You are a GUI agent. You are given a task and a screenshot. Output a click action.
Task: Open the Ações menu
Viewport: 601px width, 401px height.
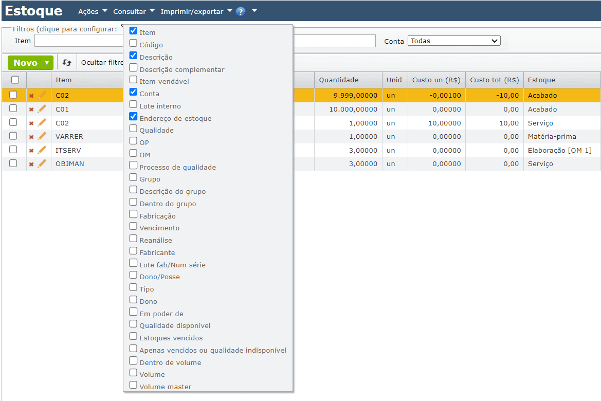point(93,11)
